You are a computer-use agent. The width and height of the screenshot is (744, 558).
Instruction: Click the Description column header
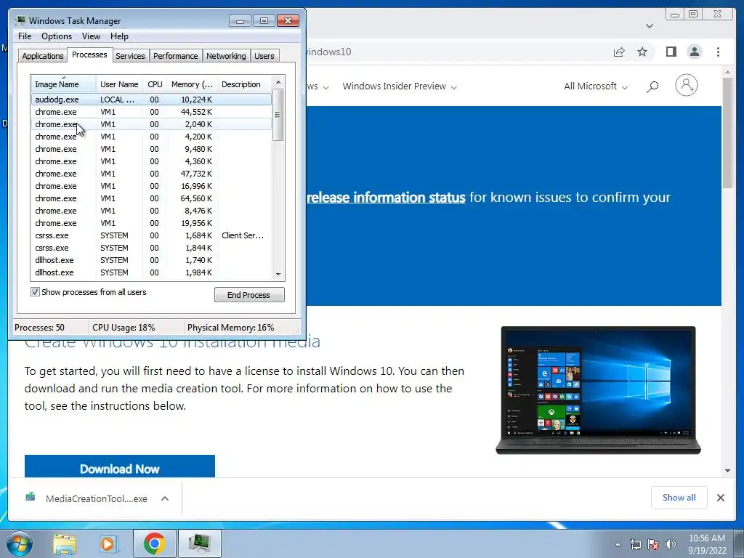click(x=244, y=84)
